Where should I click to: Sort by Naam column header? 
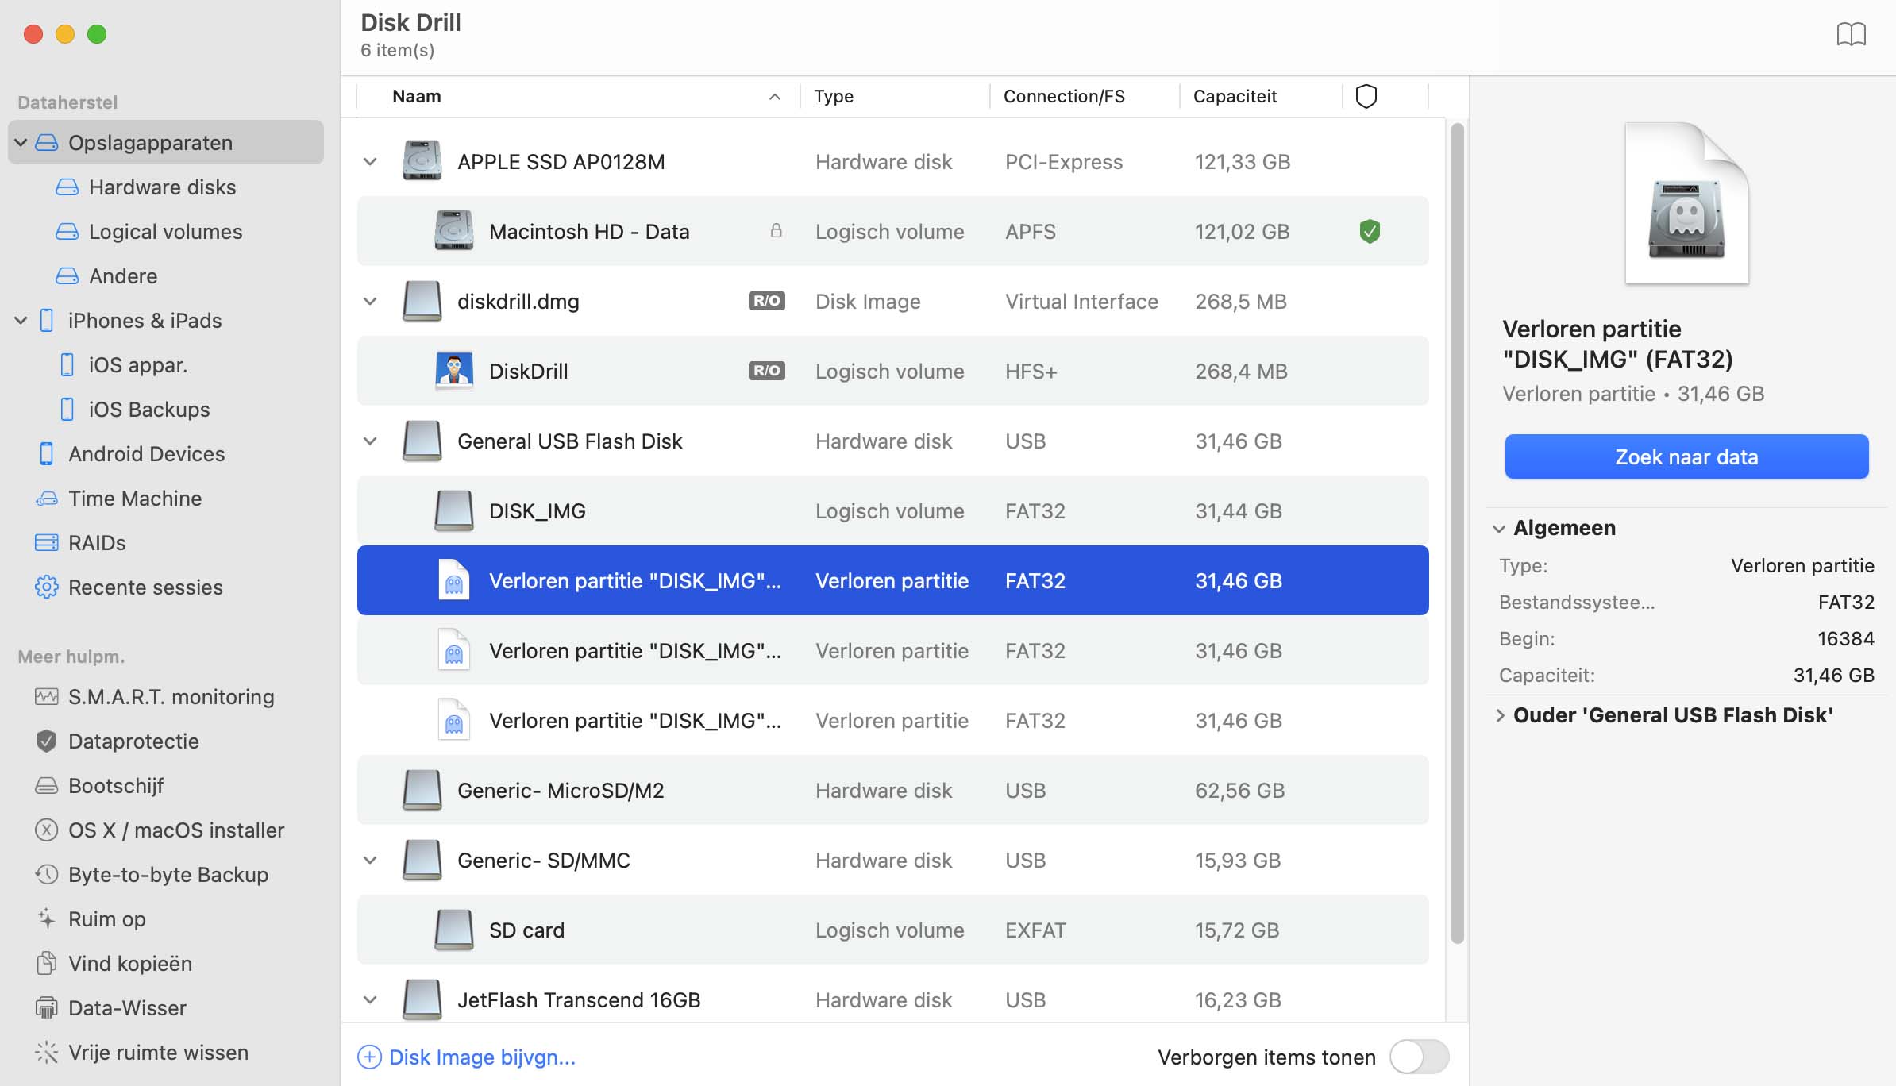578,96
